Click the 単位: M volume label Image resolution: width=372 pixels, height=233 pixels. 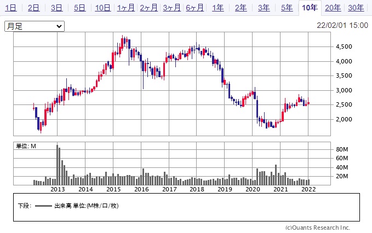[26, 146]
